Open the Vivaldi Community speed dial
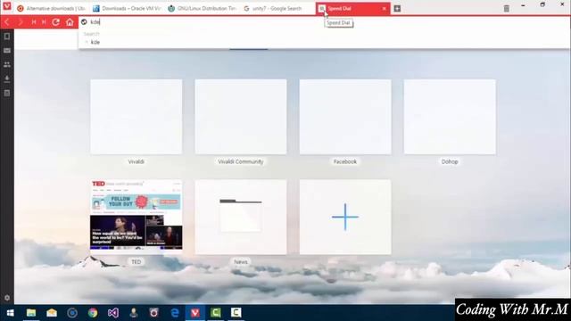Screen dimensions: 571x321 pos(241,117)
